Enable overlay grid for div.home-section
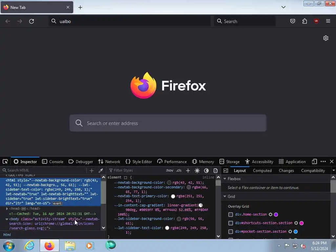Image resolution: width=336 pixels, height=252 pixels. click(x=231, y=215)
